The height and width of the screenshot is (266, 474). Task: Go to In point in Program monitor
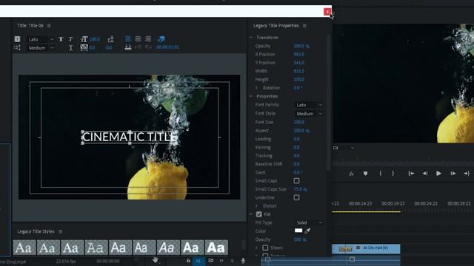[411, 174]
